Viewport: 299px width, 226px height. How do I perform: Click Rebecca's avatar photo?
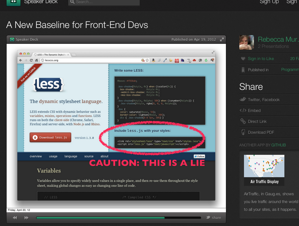coord(247,43)
